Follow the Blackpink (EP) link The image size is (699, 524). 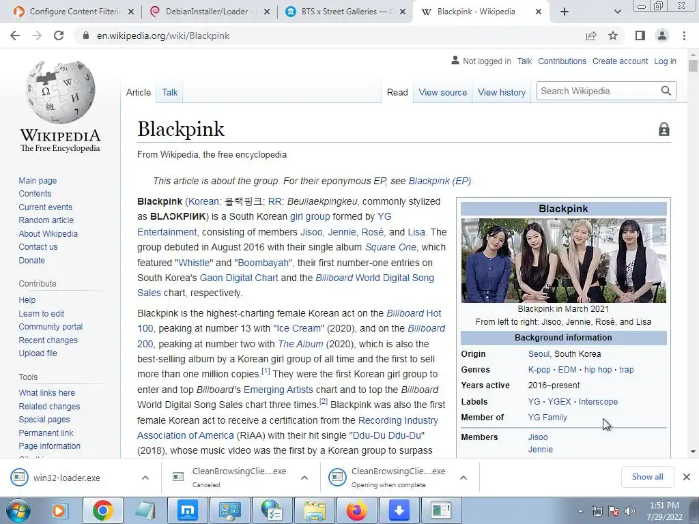440,181
